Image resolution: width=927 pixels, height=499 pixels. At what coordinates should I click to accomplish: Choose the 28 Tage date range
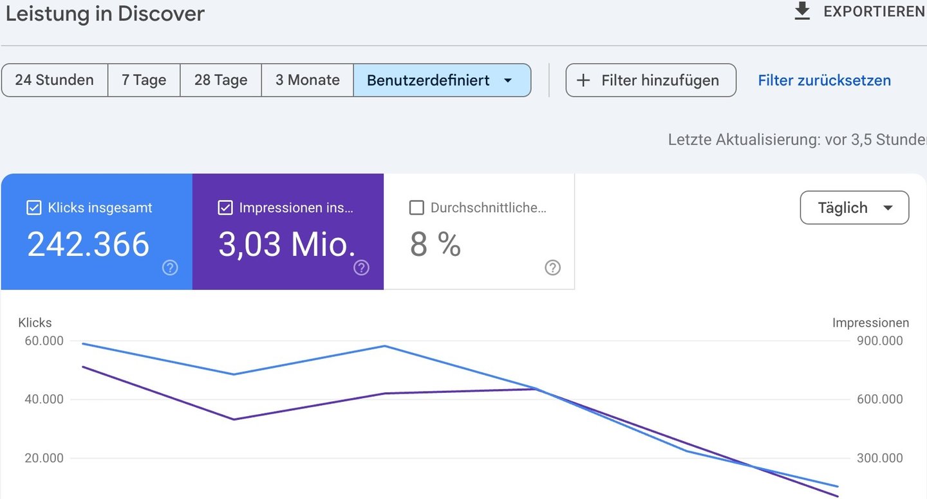pyautogui.click(x=221, y=80)
